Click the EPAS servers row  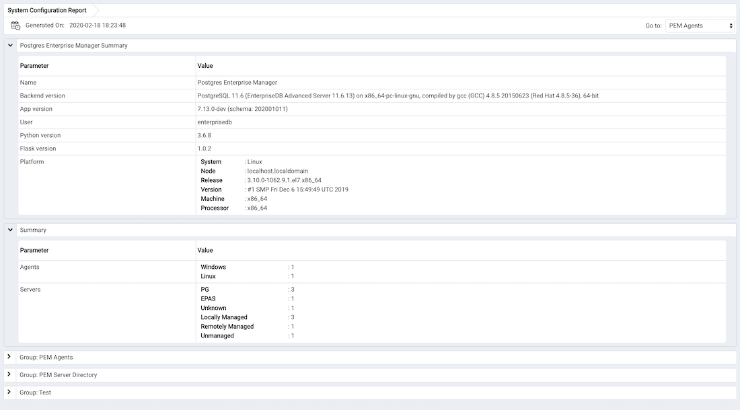248,299
